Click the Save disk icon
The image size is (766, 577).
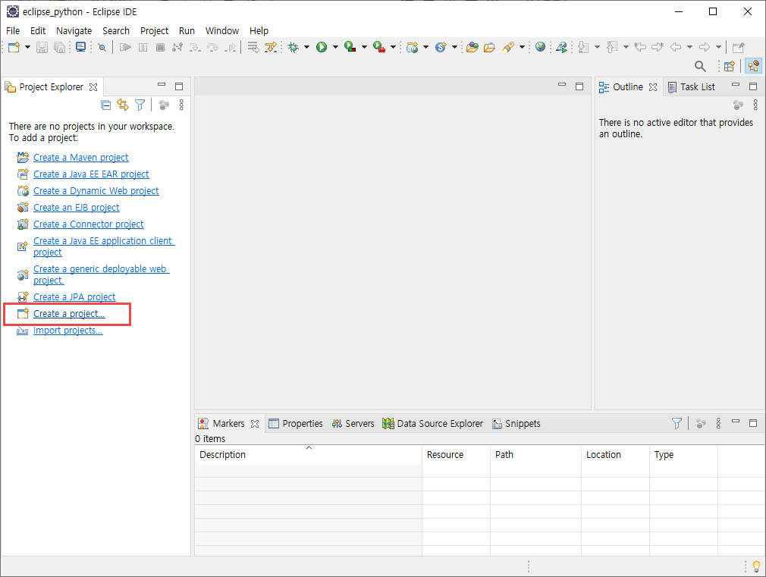coord(42,48)
